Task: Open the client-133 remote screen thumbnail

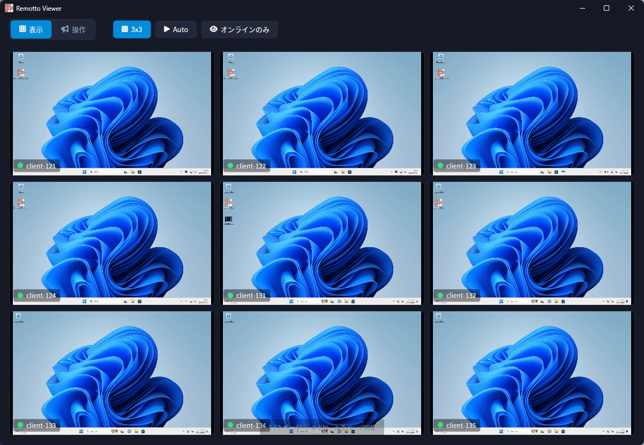Action: point(112,373)
